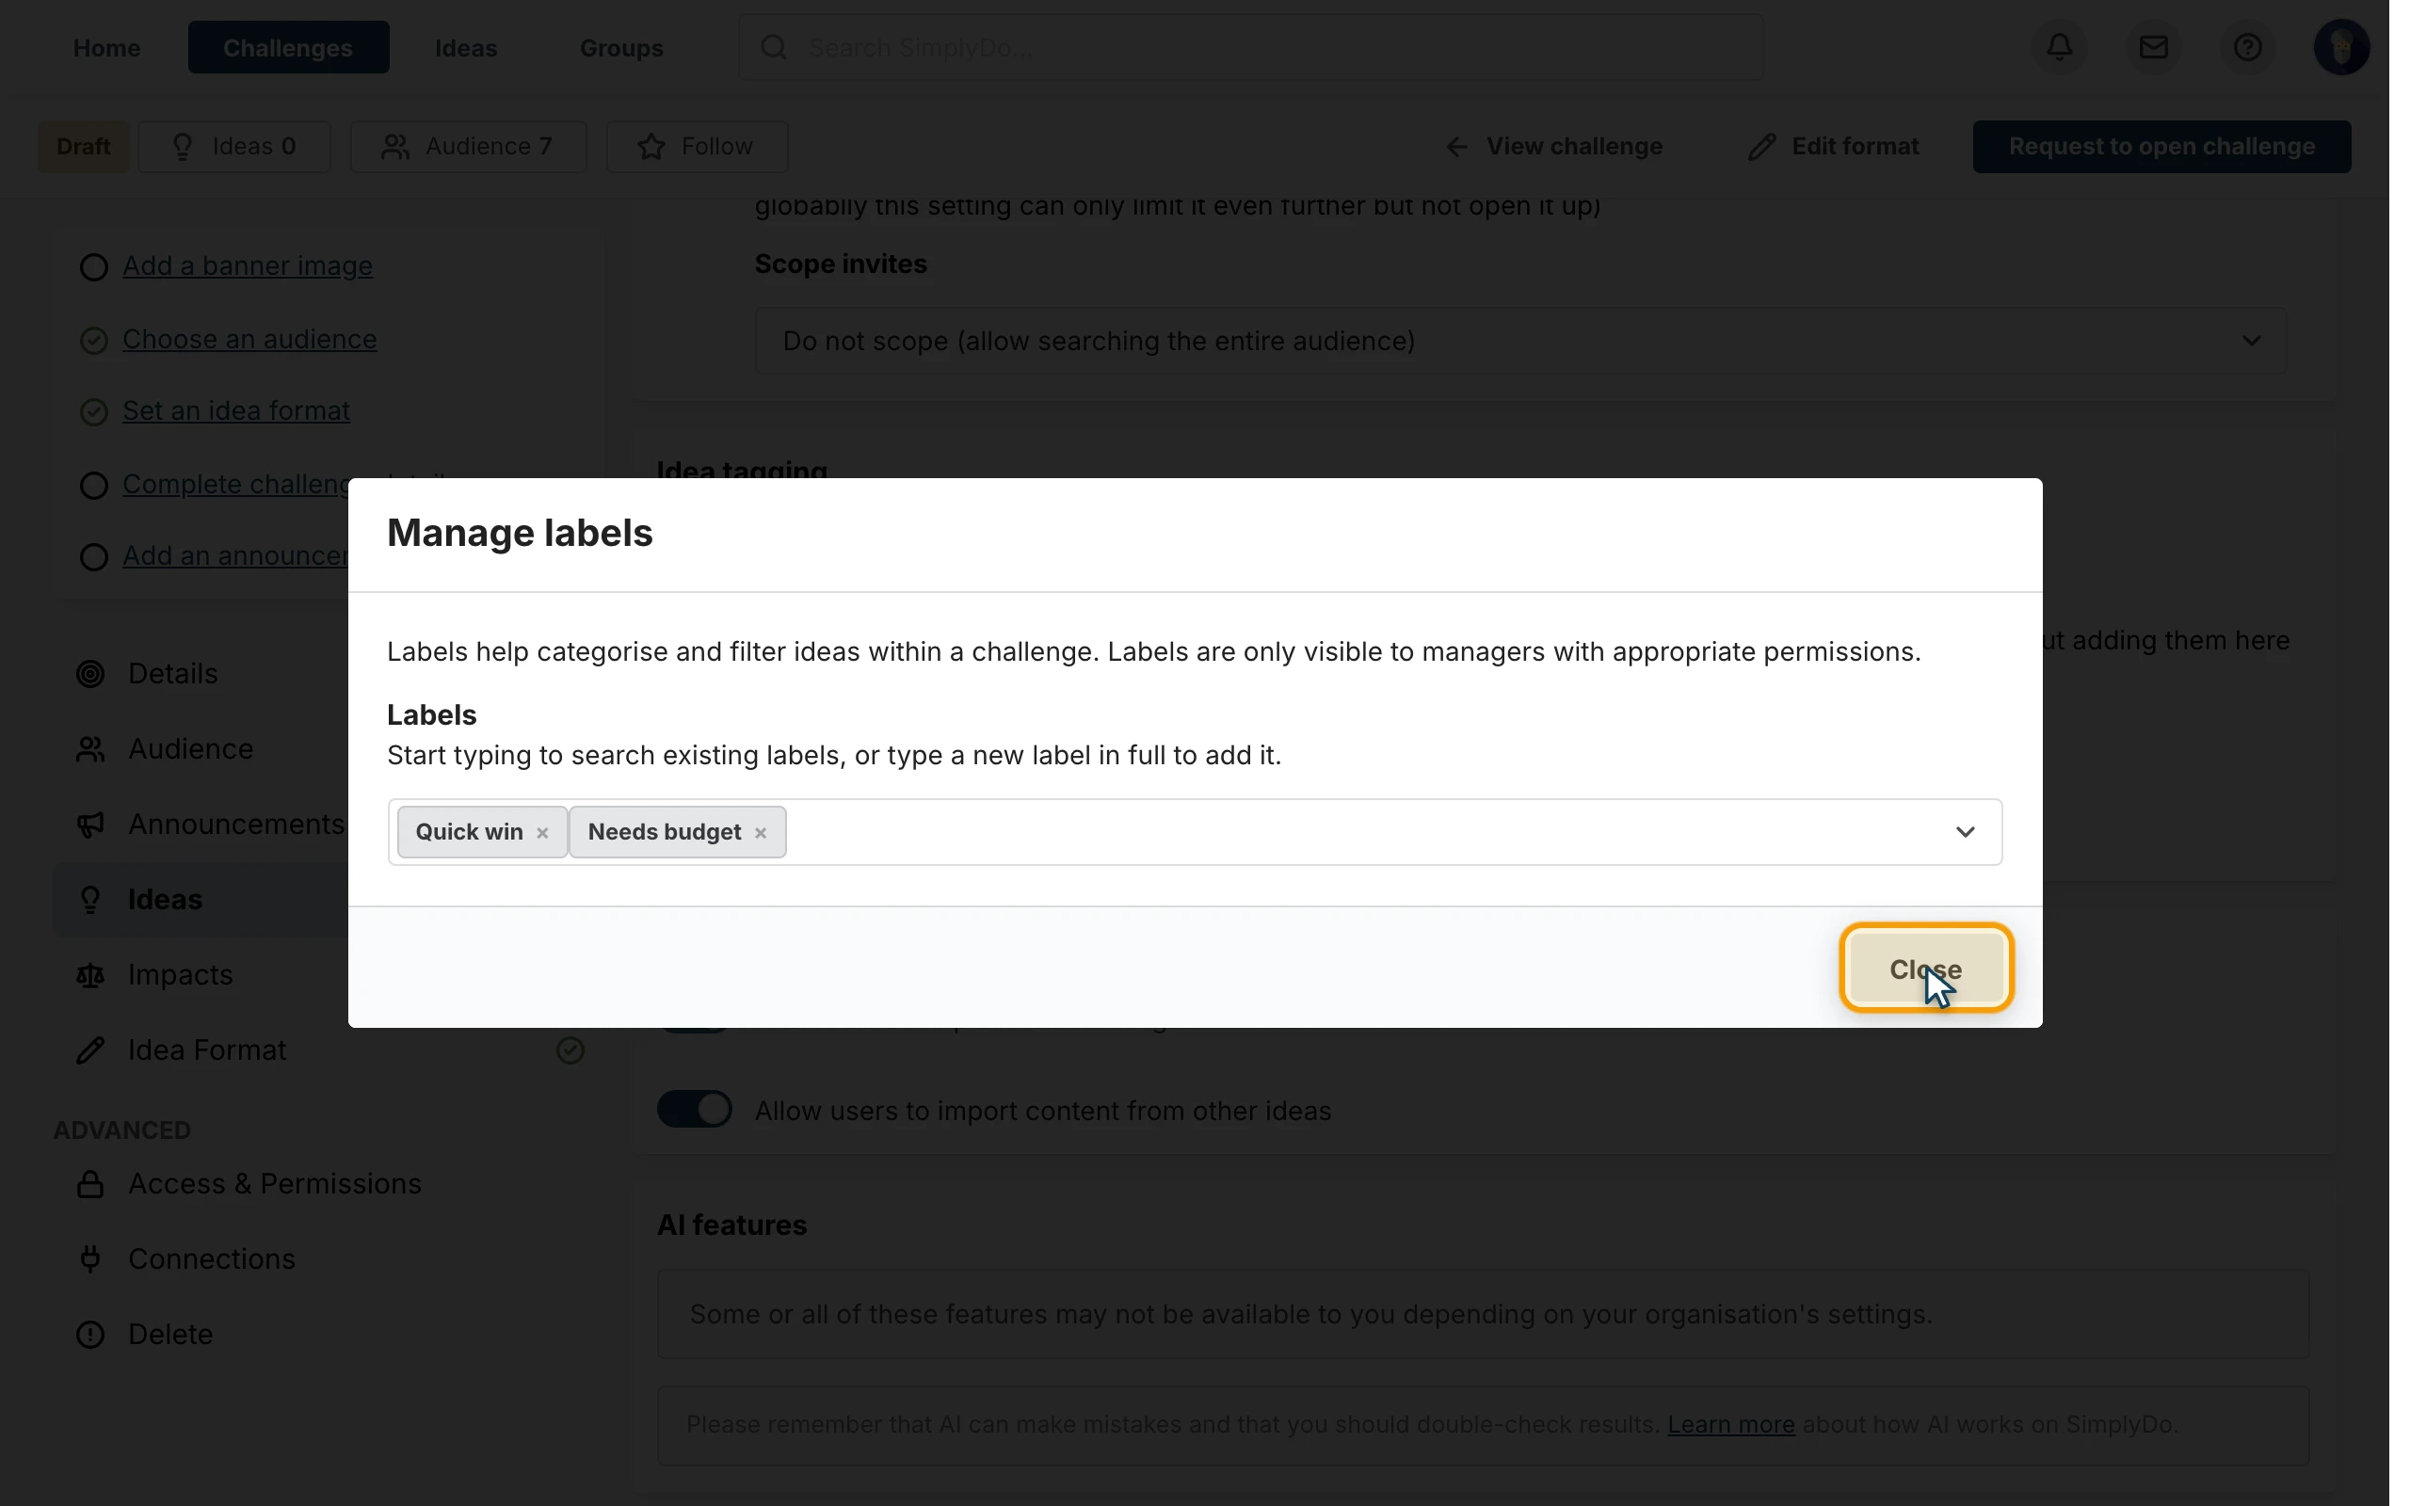
Task: Open Choose an audience link
Action: pos(249,339)
